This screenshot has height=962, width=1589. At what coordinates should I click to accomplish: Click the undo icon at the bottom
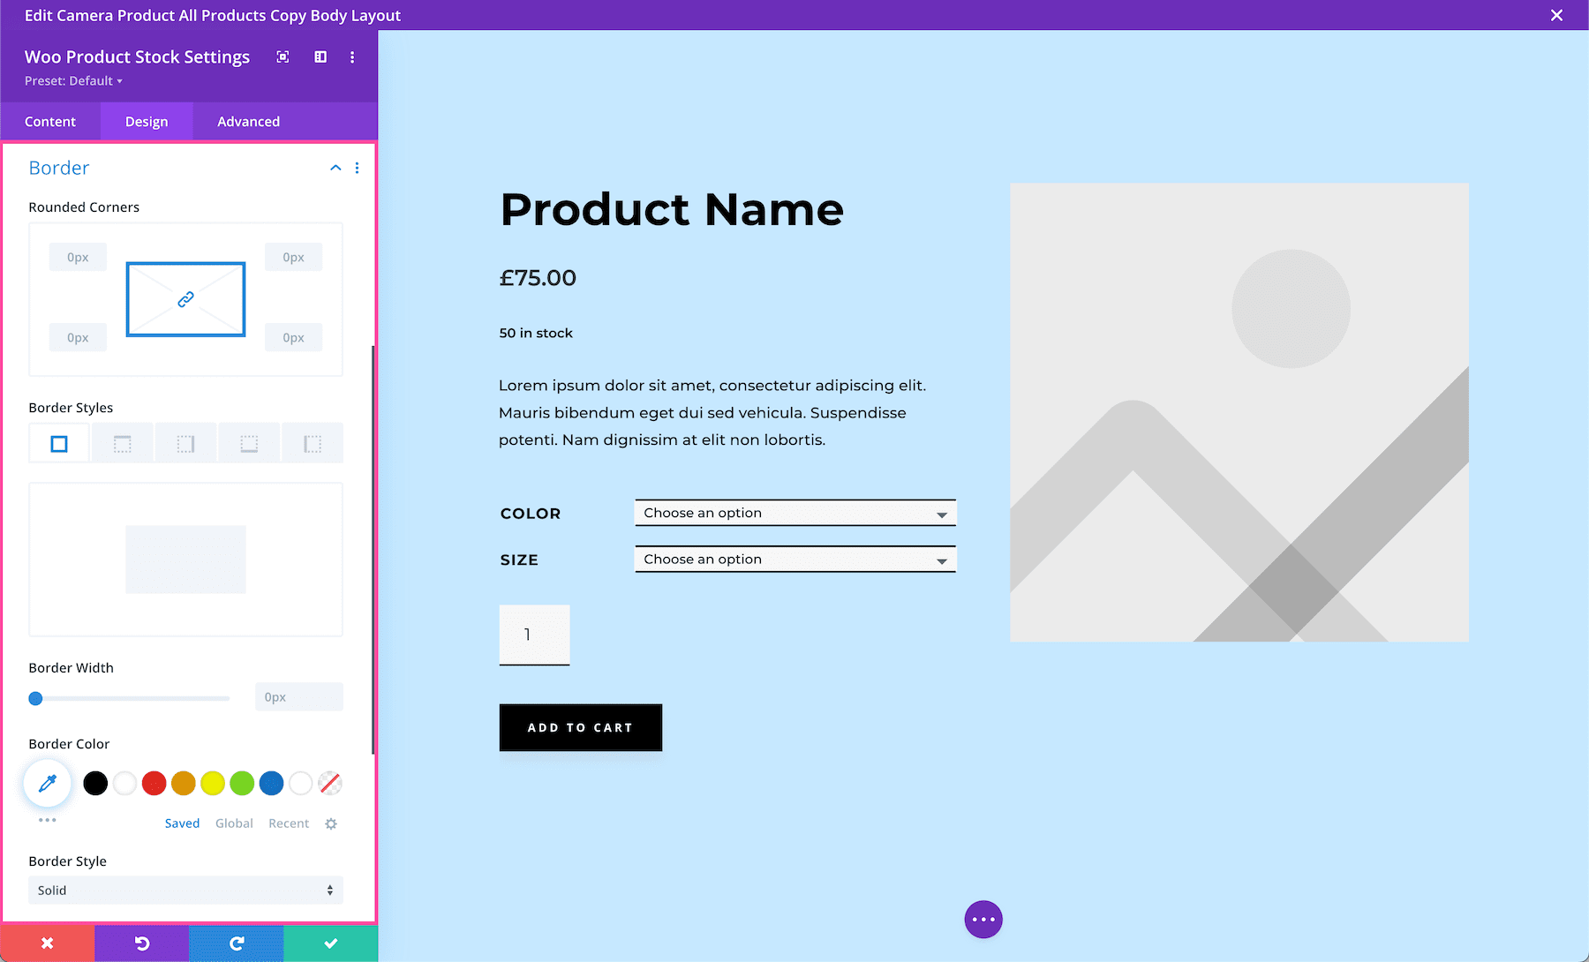point(141,943)
